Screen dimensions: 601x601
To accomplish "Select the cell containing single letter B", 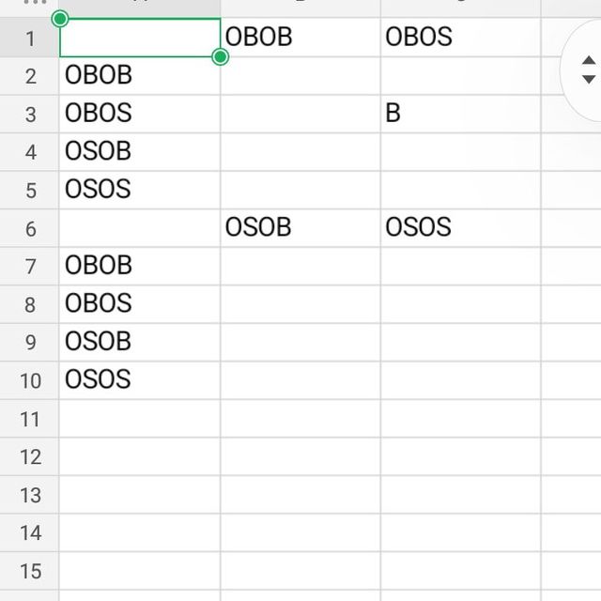I will (460, 114).
